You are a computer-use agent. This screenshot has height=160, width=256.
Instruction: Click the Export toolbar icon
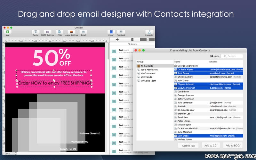[x=111, y=32]
